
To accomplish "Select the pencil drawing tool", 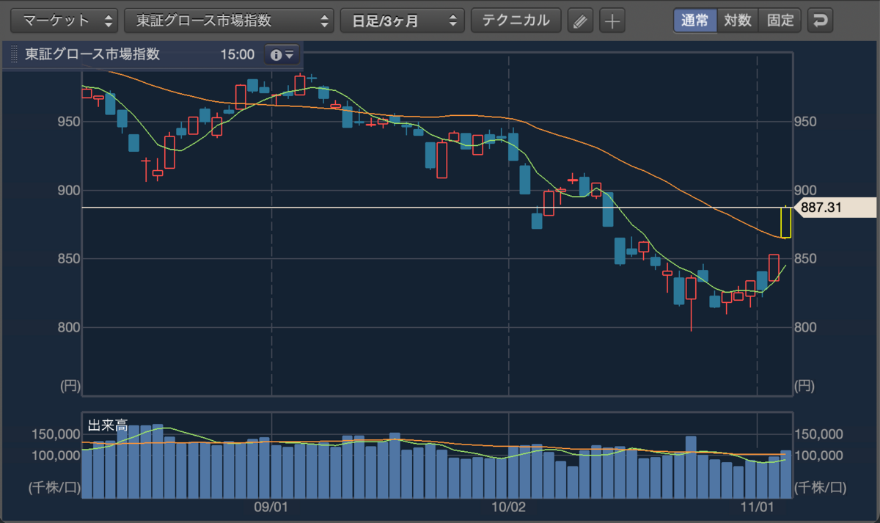I will point(580,21).
